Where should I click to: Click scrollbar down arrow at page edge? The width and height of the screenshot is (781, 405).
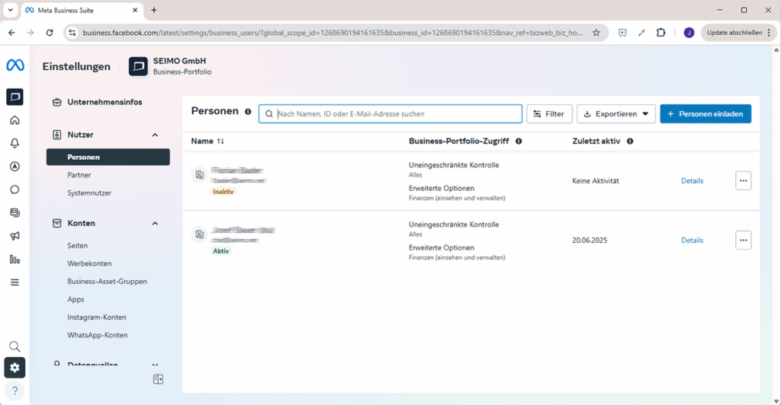click(x=776, y=401)
